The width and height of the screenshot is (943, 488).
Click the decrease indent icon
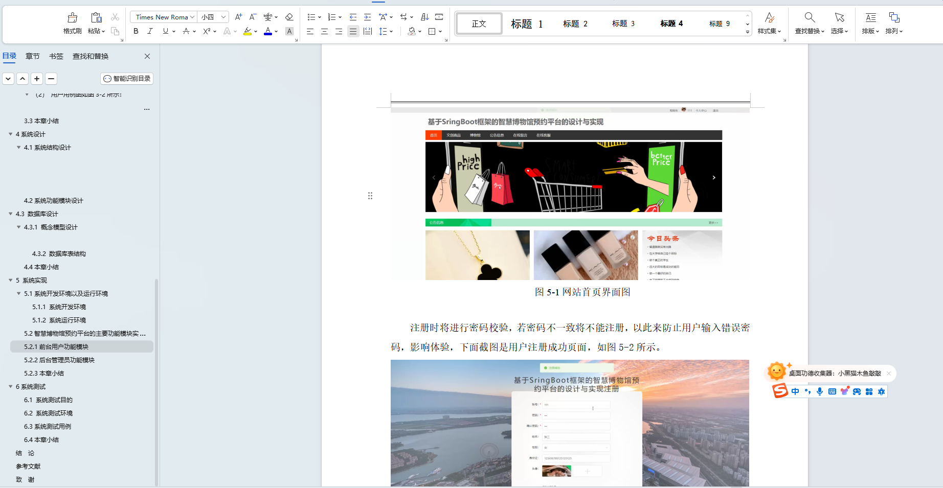tap(353, 17)
